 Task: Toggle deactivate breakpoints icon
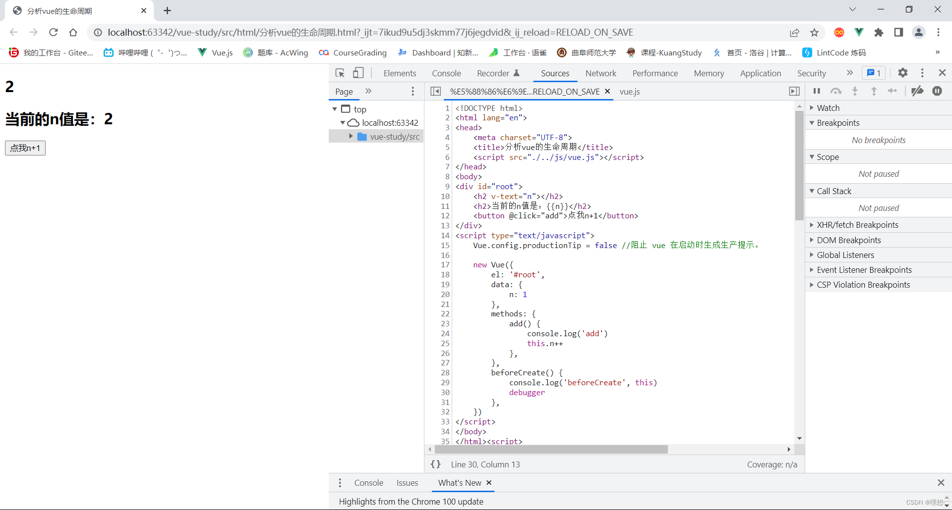pyautogui.click(x=917, y=91)
